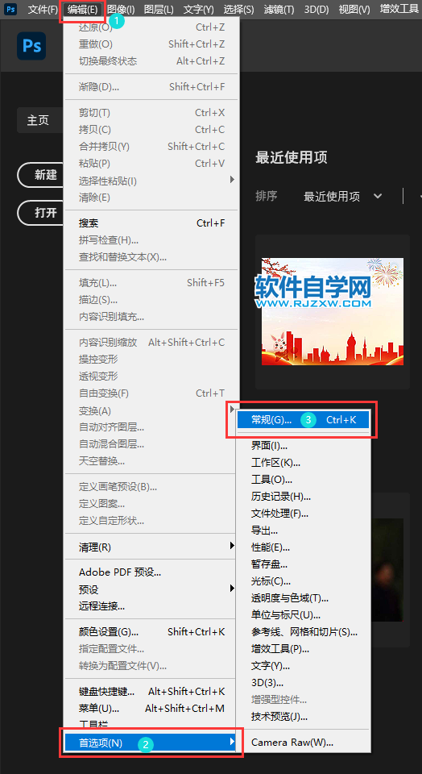Viewport: 422px width, 774px height.
Task: Select 透明度与色域(T)... preferences
Action: pos(303,598)
